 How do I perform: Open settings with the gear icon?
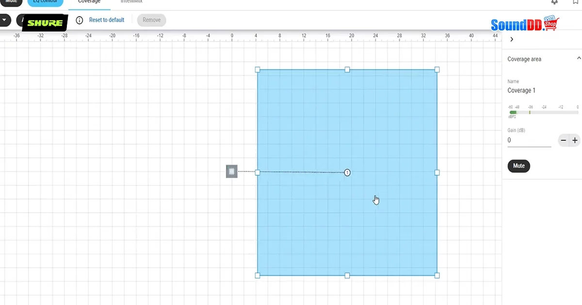coord(554,2)
